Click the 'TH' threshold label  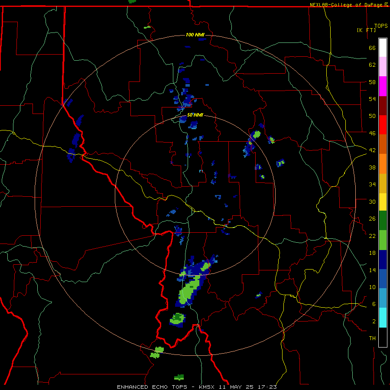click(372, 338)
